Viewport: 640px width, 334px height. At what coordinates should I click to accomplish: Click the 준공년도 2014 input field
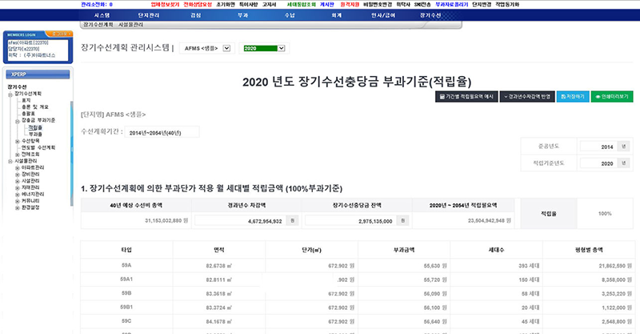[x=597, y=147]
